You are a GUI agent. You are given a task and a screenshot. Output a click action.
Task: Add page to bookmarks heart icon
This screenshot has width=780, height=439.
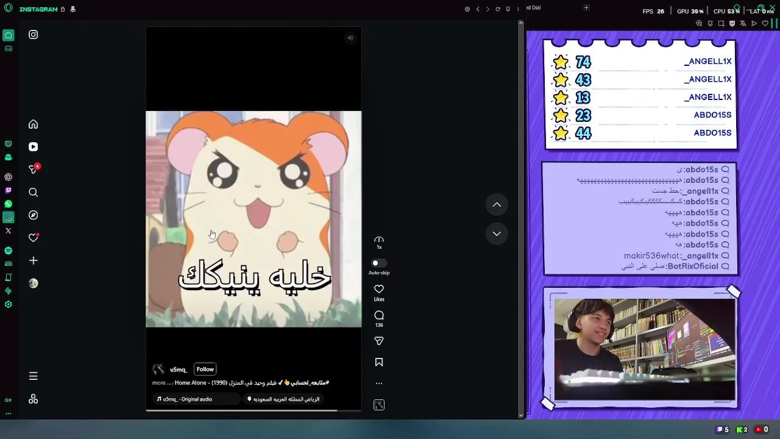pos(765,24)
